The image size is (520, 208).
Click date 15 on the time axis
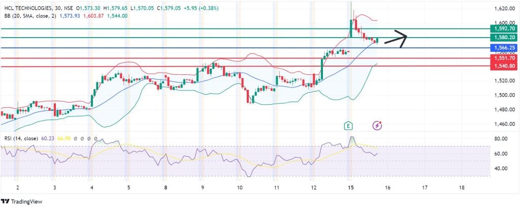(x=351, y=188)
